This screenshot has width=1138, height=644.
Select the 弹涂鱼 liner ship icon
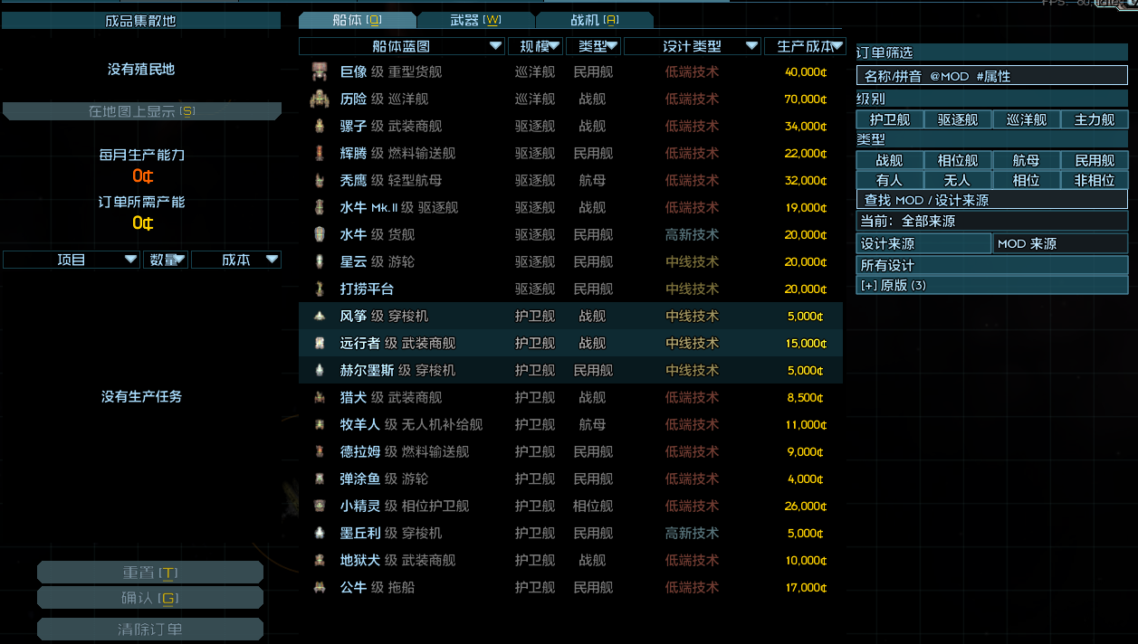319,478
